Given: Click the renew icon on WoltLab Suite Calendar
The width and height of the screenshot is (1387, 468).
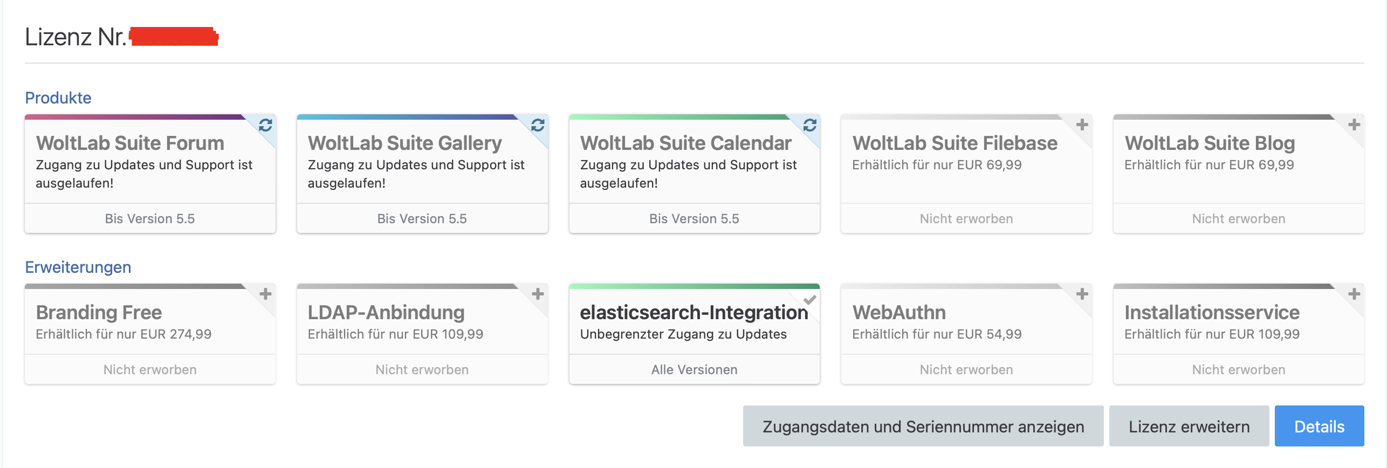Looking at the screenshot, I should point(809,125).
